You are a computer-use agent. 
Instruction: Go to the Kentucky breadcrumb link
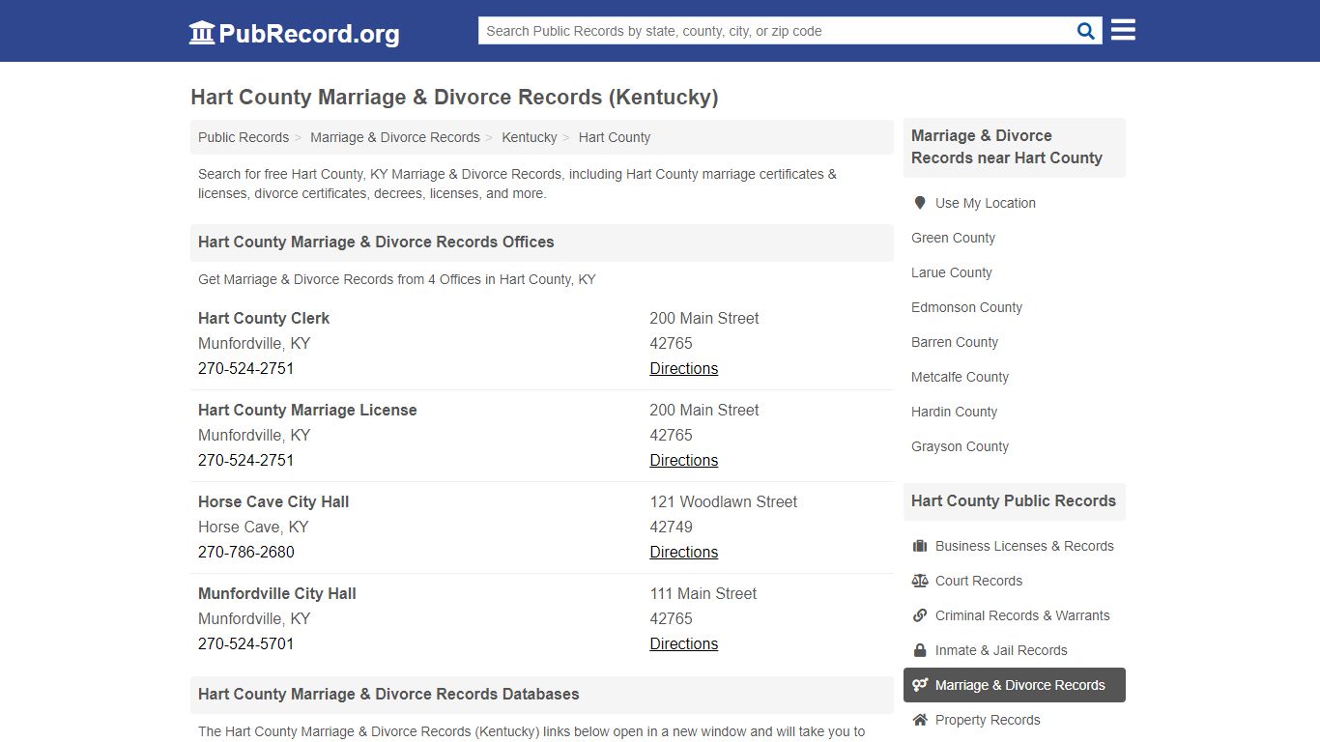click(x=530, y=137)
